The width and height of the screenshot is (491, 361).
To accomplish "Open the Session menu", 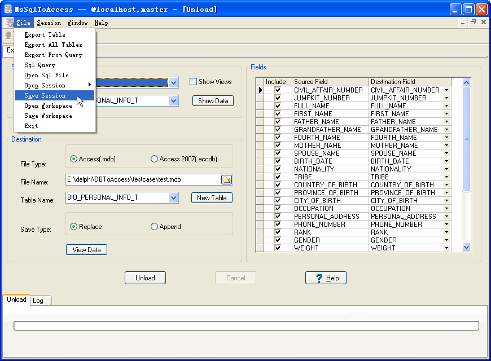I will click(49, 23).
